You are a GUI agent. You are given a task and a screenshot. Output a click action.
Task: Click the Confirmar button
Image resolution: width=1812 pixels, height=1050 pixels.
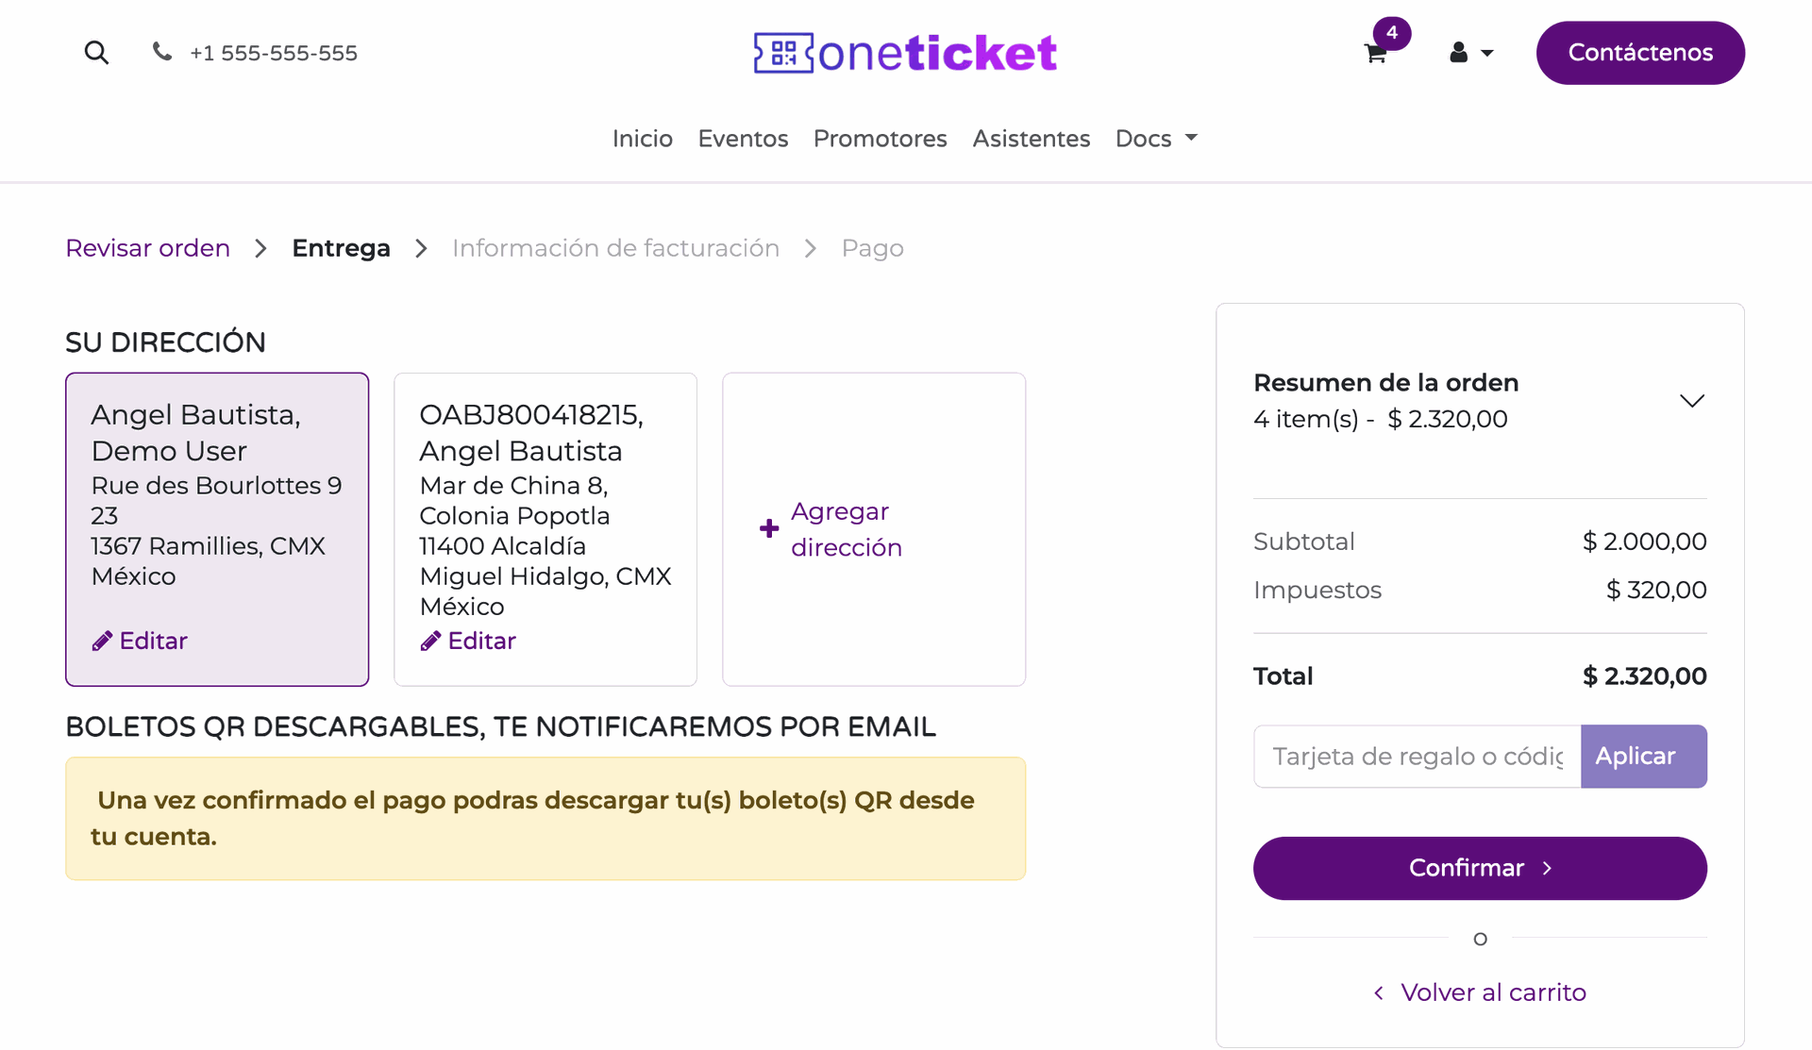(x=1480, y=868)
